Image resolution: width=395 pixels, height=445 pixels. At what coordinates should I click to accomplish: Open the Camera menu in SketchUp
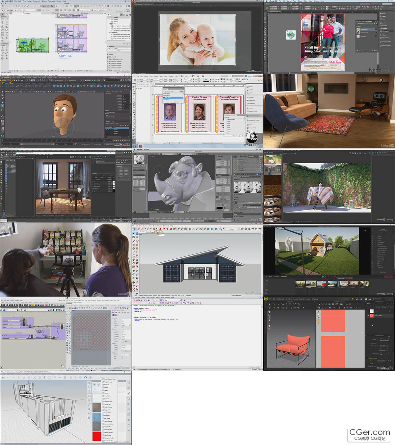click(145, 226)
